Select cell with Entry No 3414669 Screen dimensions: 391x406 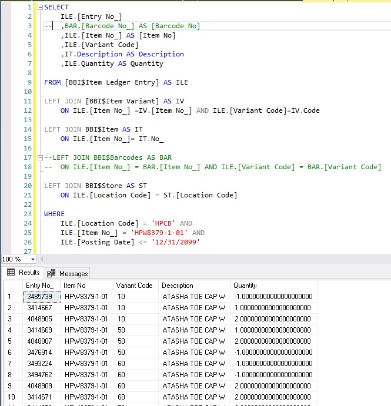pyautogui.click(x=42, y=330)
